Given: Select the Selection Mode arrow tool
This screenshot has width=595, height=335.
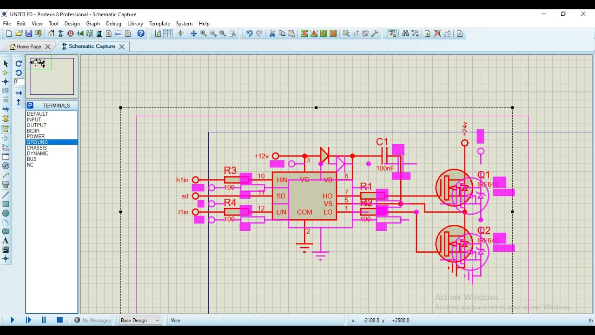Looking at the screenshot, I should (6, 63).
